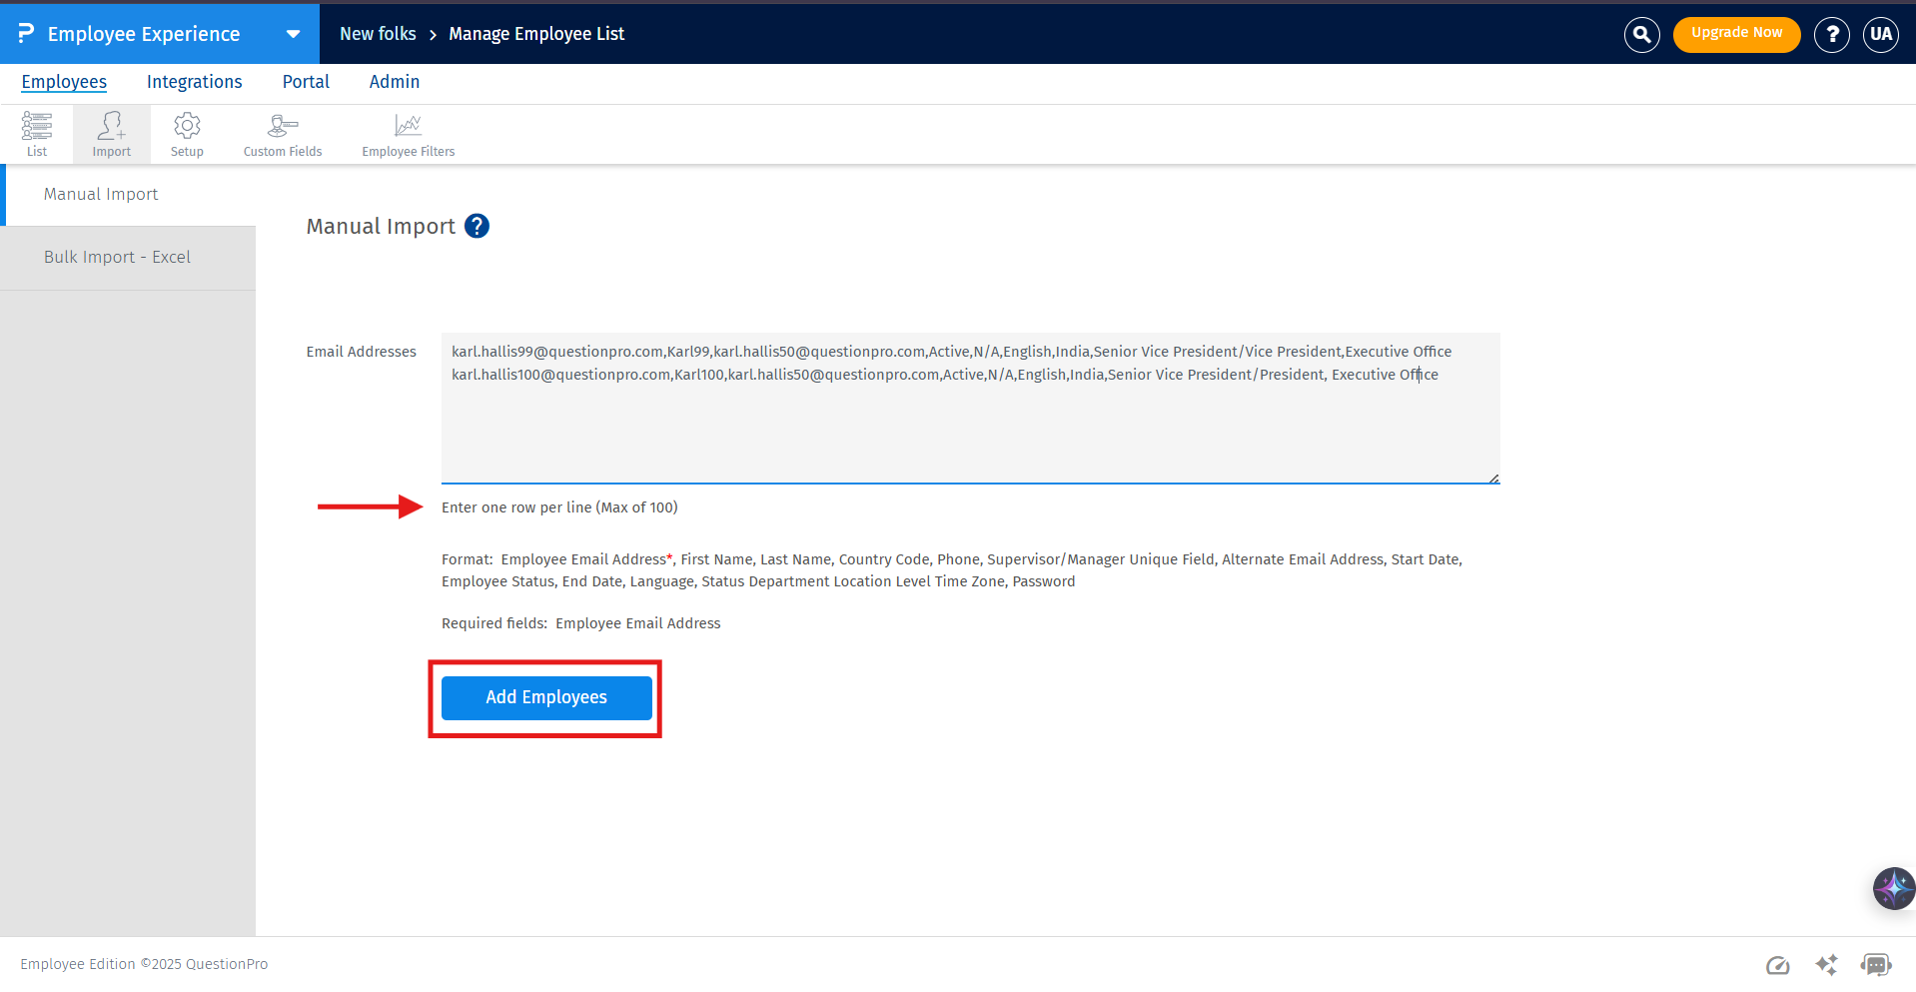Open the UA user profile avatar

tap(1881, 34)
